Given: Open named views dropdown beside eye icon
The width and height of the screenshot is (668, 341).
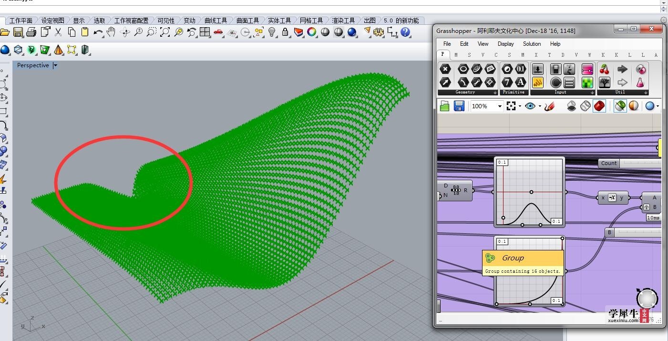Looking at the screenshot, I should (x=540, y=106).
